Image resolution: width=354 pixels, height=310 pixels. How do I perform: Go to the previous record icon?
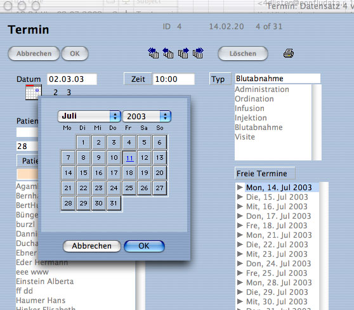tap(168, 53)
